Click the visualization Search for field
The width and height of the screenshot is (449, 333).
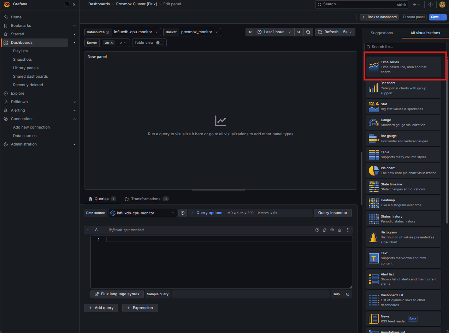tap(406, 47)
